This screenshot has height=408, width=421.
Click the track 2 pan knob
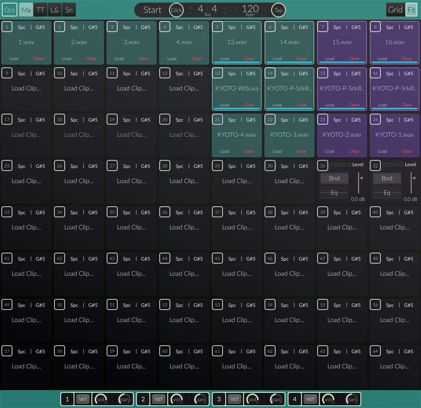click(201, 399)
